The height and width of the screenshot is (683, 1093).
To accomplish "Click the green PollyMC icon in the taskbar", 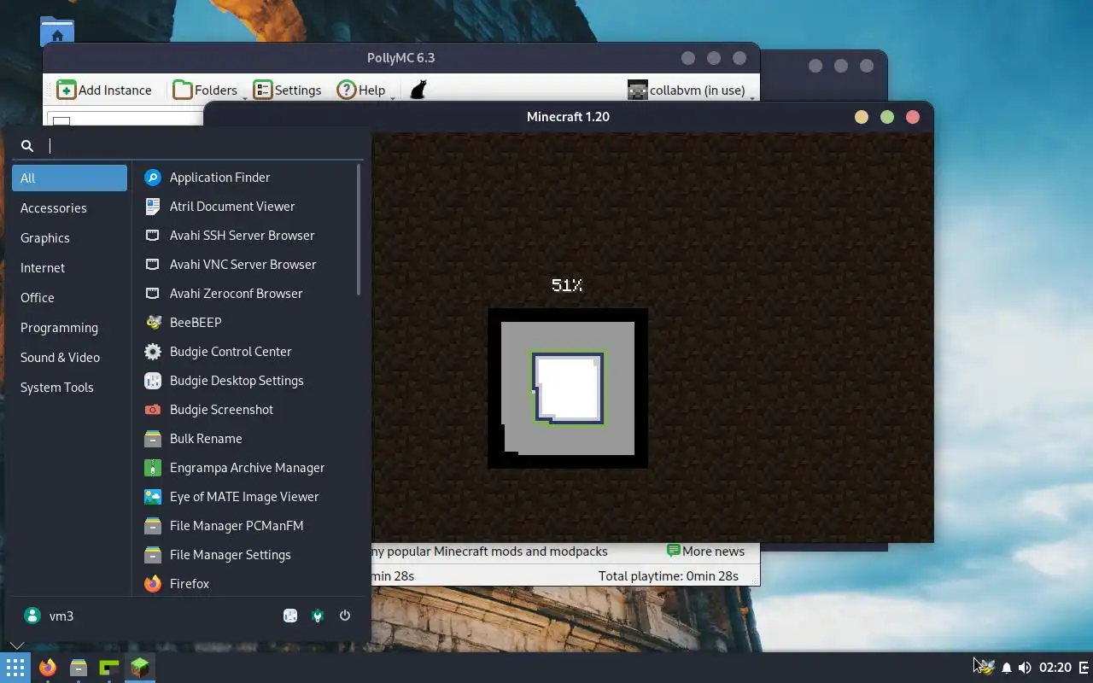I will point(109,668).
